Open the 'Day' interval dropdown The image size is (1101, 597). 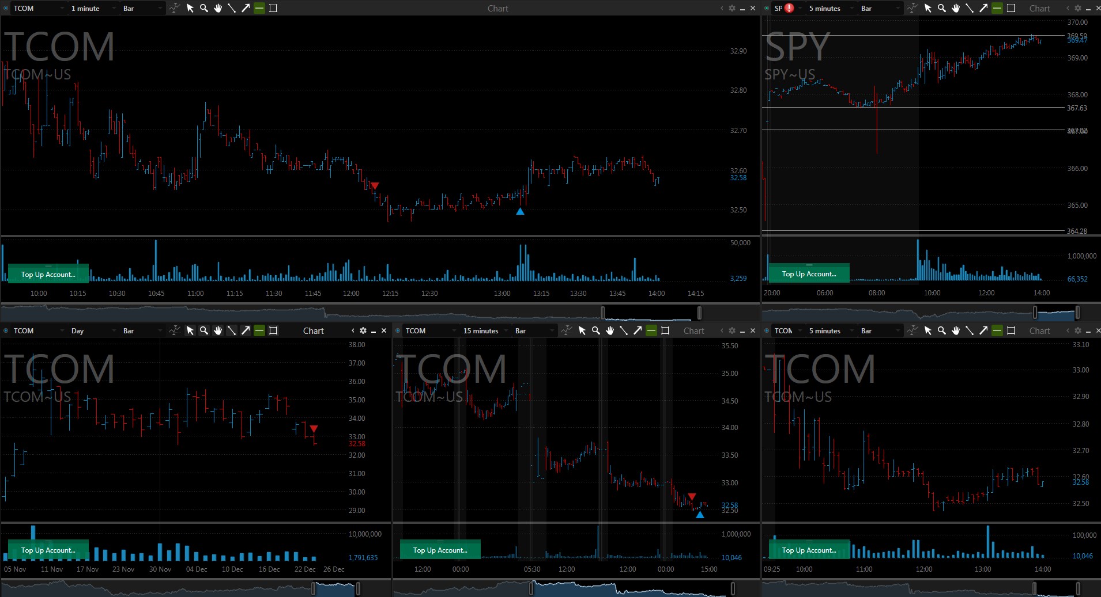pos(93,330)
